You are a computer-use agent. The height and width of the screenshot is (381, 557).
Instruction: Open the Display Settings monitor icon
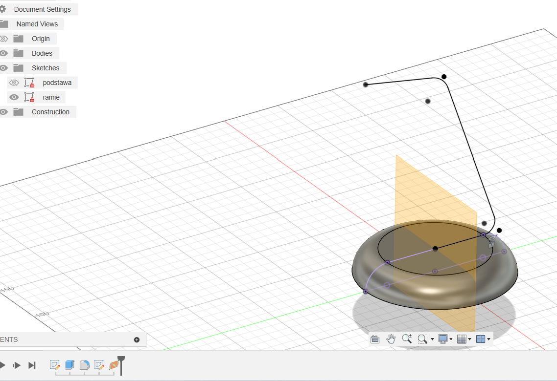tap(442, 339)
